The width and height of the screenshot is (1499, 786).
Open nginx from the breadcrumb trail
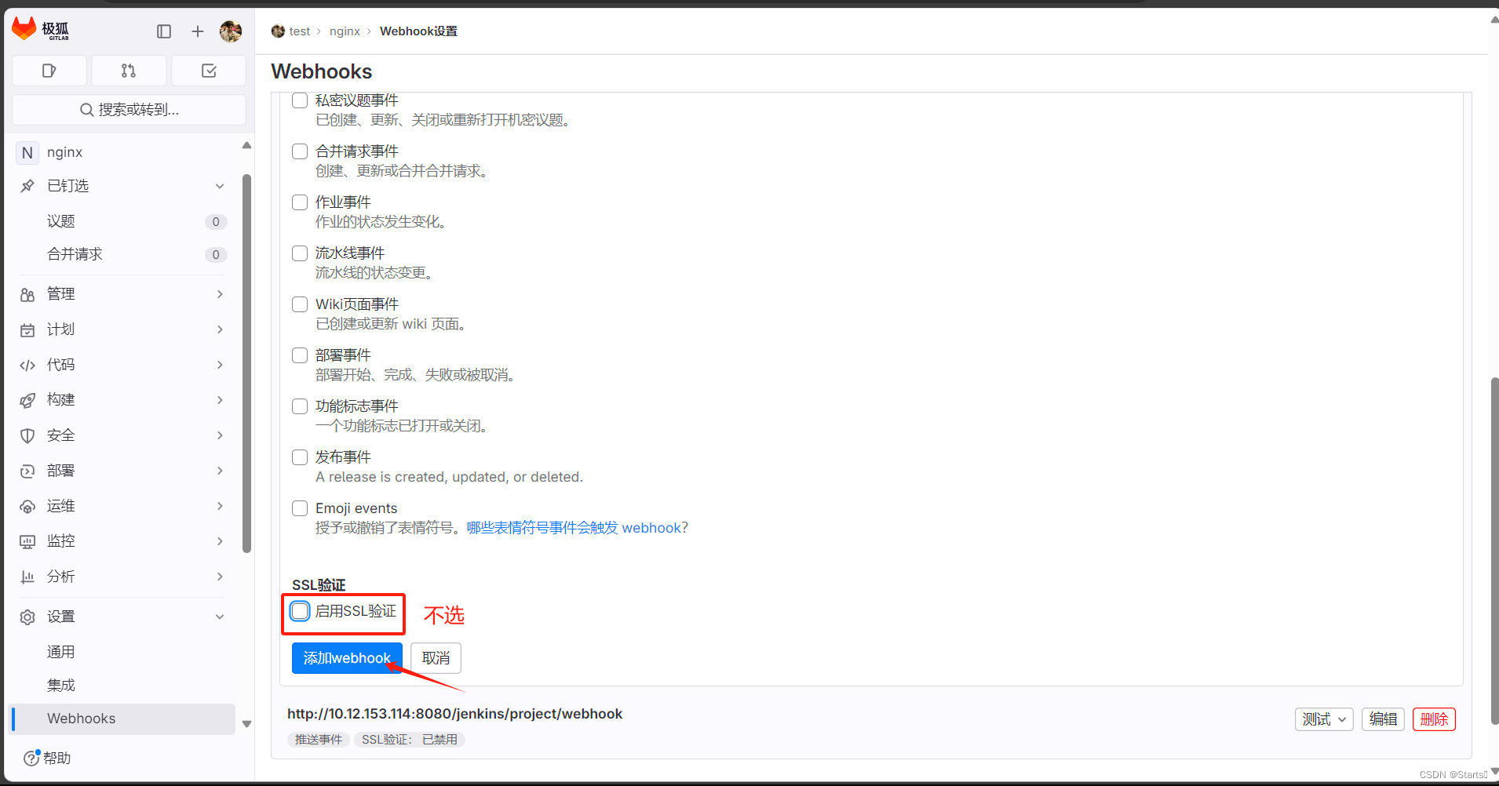pos(345,31)
